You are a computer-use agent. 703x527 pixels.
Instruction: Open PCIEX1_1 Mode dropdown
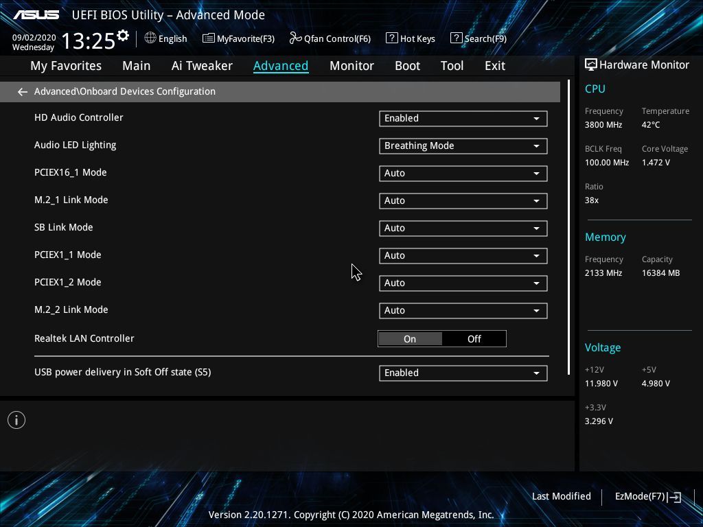pos(463,256)
